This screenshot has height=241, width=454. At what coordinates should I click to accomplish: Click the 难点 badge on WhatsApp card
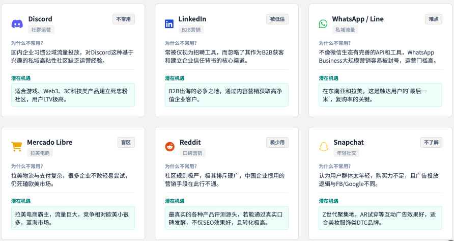[434, 19]
